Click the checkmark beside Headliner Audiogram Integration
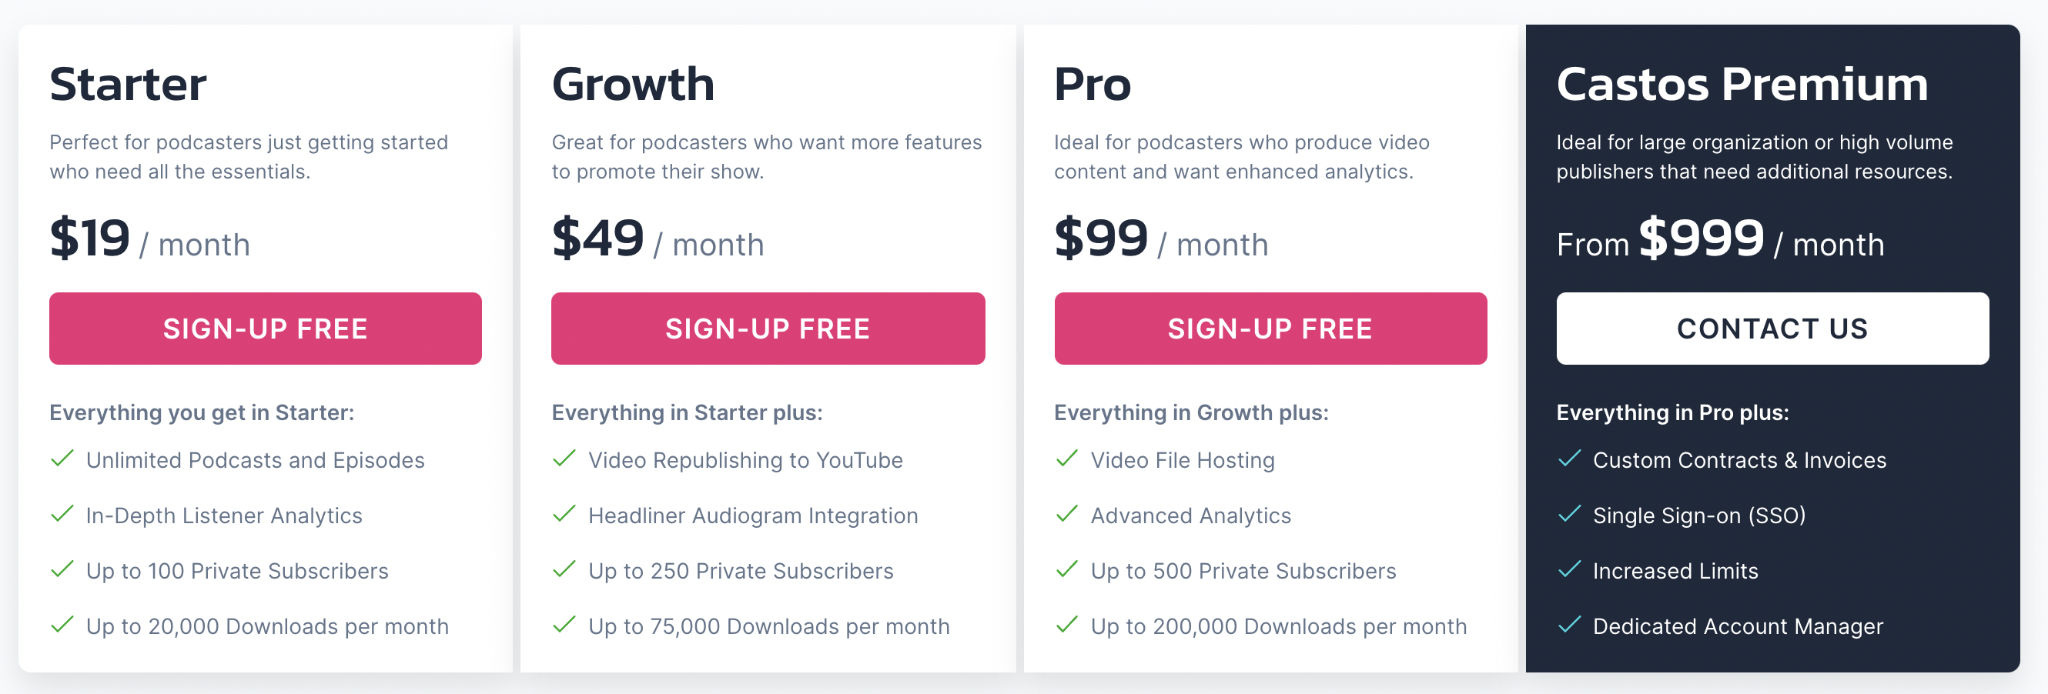 pyautogui.click(x=564, y=515)
